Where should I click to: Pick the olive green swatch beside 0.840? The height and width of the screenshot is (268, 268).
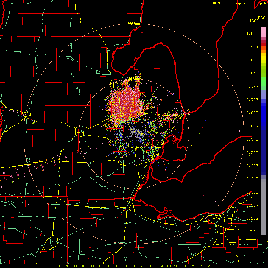(x=263, y=71)
